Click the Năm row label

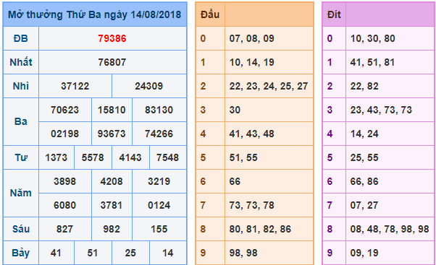click(21, 193)
